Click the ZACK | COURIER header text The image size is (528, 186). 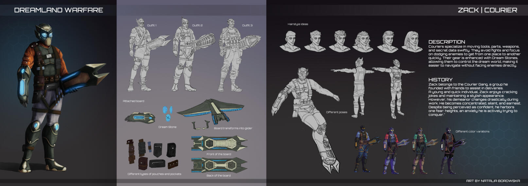tap(487, 10)
